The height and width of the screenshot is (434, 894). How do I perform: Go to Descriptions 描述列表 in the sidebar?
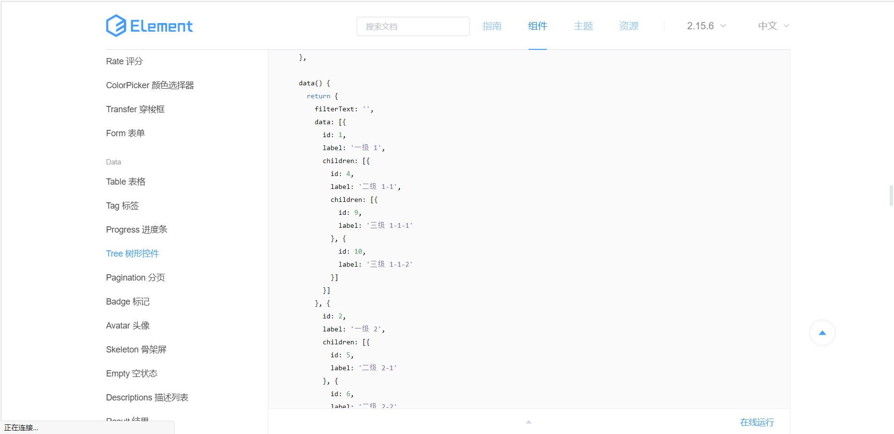click(x=147, y=398)
